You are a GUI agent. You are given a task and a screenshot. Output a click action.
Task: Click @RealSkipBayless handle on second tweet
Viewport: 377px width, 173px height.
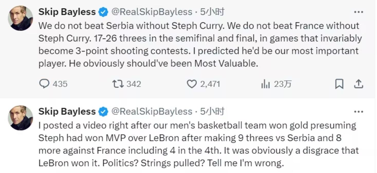click(x=152, y=111)
